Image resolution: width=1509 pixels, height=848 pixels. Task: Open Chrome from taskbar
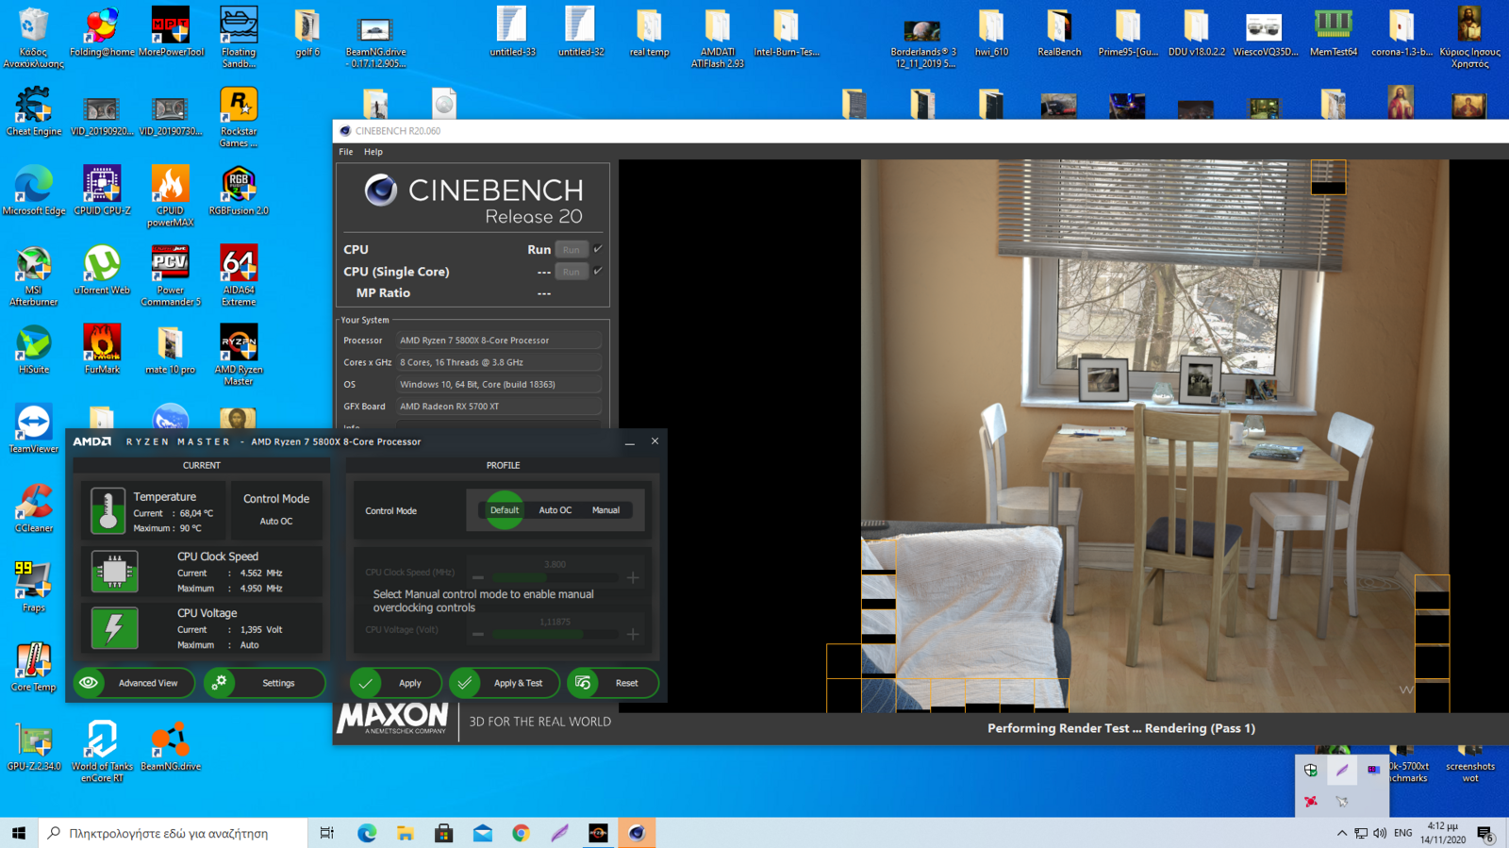pos(521,833)
